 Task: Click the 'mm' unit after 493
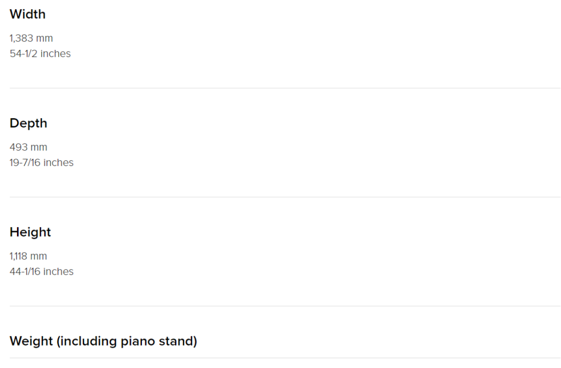(39, 147)
